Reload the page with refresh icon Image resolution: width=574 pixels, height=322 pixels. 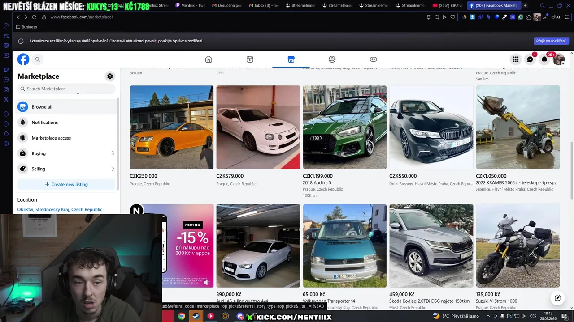34,17
